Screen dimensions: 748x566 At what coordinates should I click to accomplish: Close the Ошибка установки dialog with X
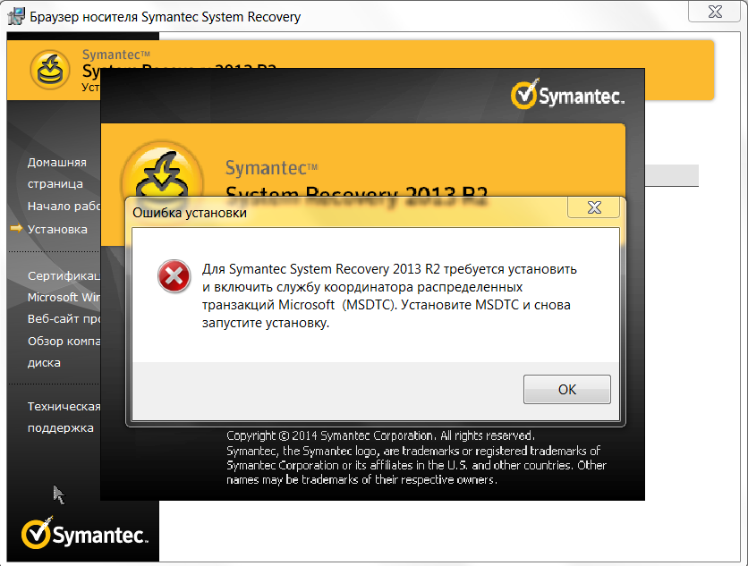tap(594, 208)
